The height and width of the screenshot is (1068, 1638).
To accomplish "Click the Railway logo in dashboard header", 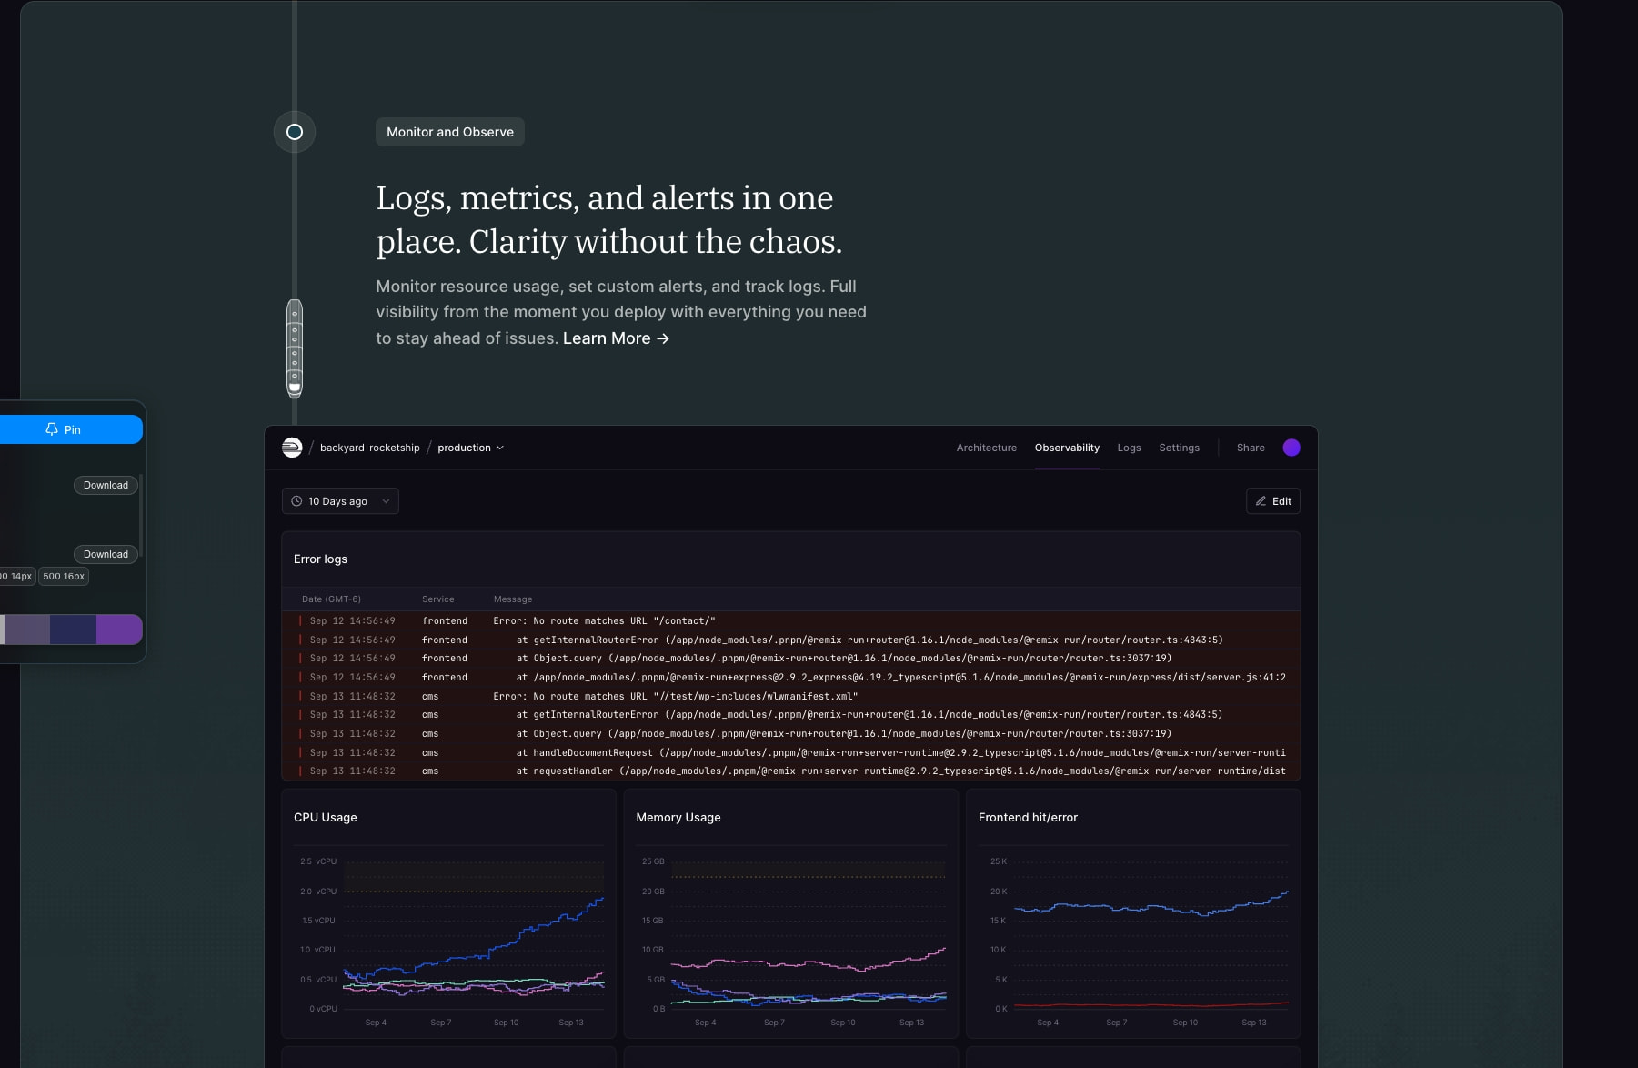I will pos(292,448).
